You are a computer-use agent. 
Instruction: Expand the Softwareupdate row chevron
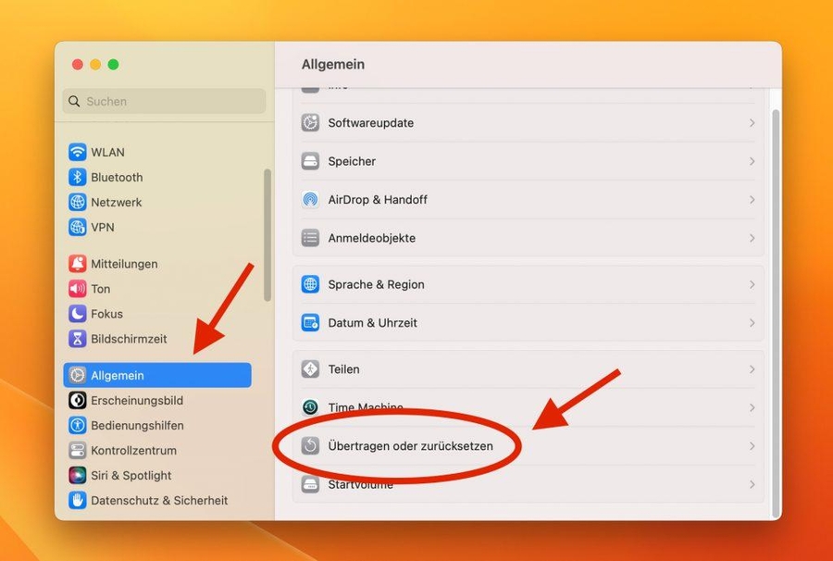tap(752, 122)
